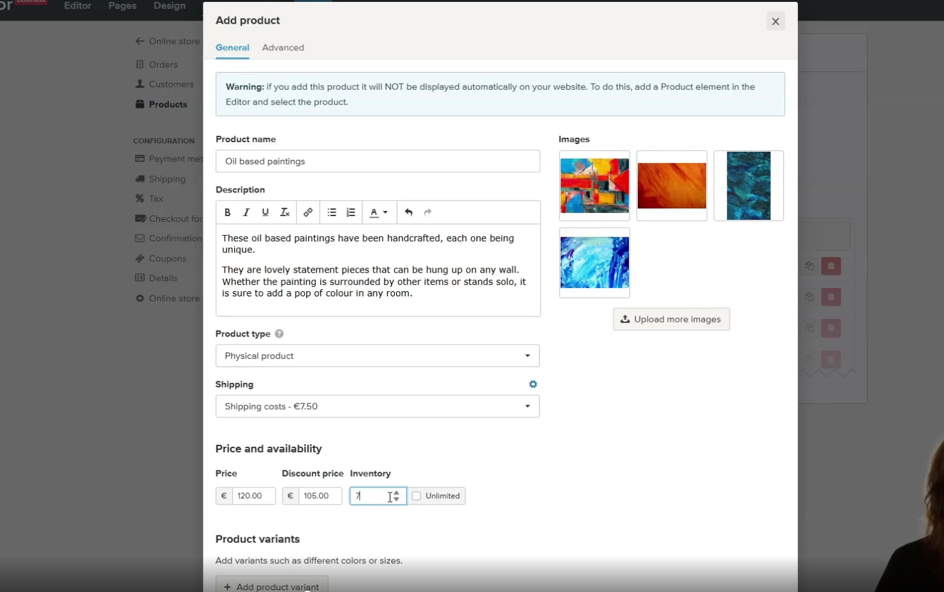This screenshot has height=592, width=944.
Task: Apply bold formatting in the description editor
Action: (x=228, y=212)
